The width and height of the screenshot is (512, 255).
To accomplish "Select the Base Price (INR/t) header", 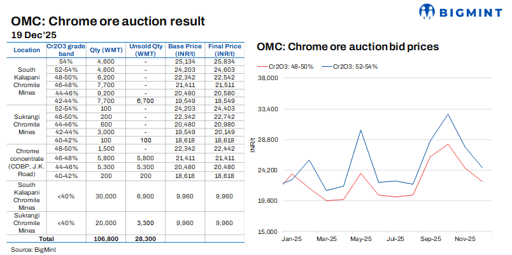I will click(x=187, y=50).
